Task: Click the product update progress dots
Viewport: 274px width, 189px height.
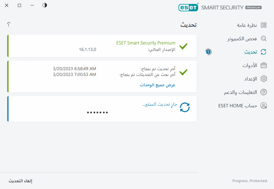Action: [97, 112]
